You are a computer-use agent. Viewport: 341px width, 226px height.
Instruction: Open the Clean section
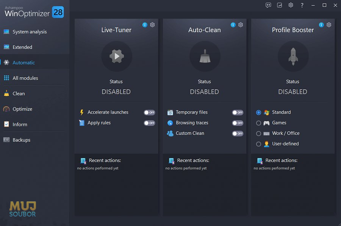coord(34,94)
